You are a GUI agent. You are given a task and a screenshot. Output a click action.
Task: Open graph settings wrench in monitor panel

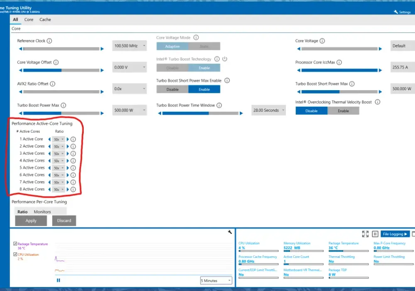(230, 232)
